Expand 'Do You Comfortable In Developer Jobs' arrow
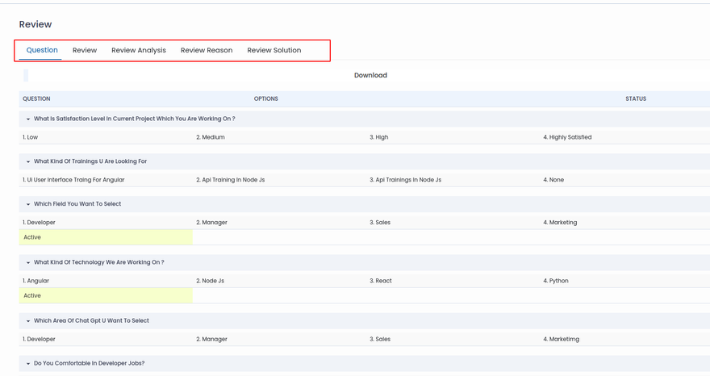The height and width of the screenshot is (376, 710). click(x=28, y=364)
